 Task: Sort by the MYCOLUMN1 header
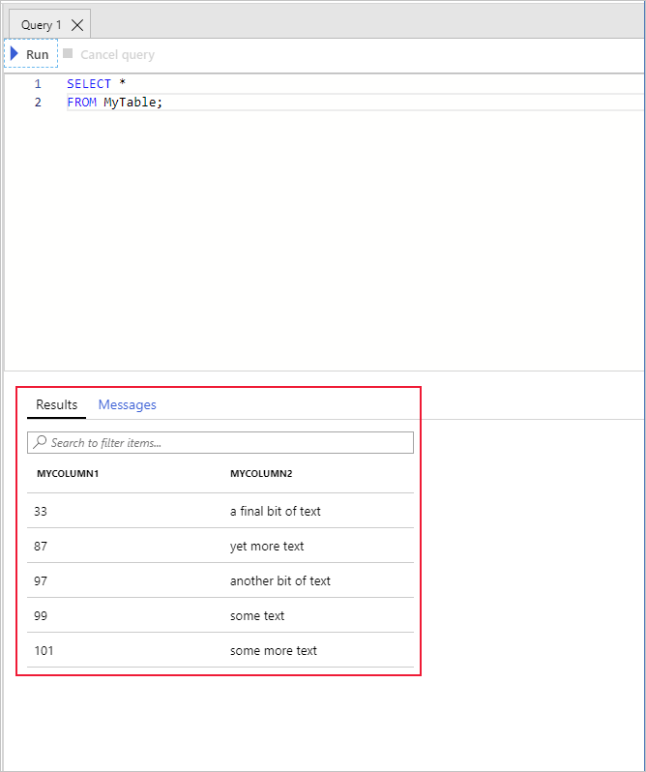68,474
